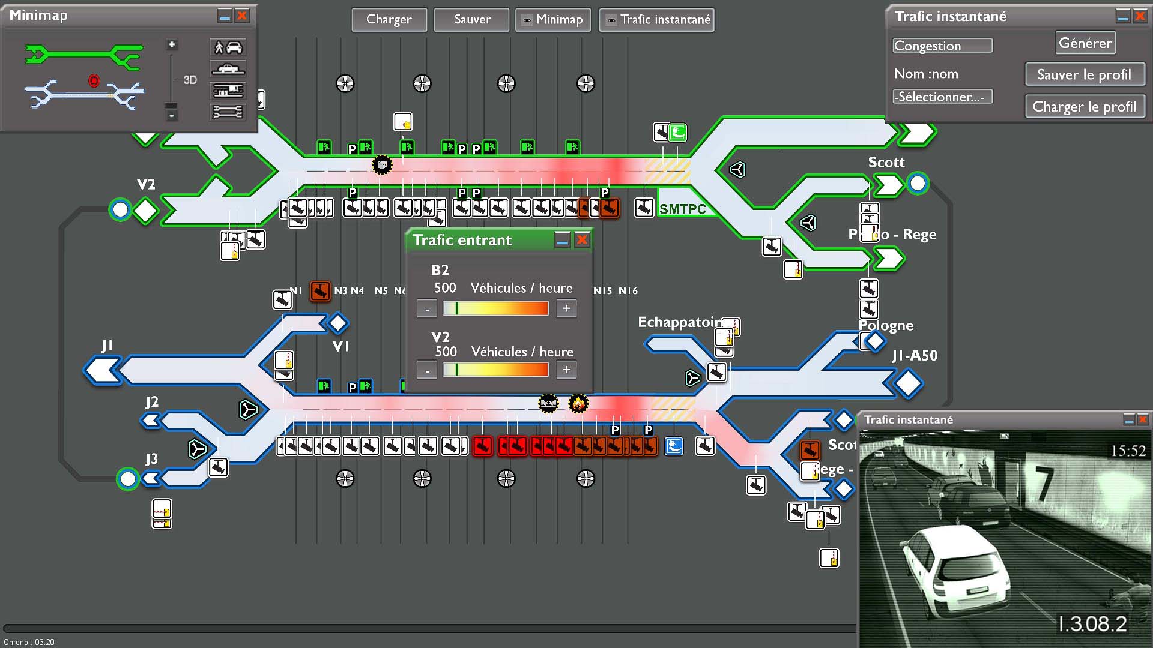
Task: Open the -Sélectionner...- profile dropdown
Action: [942, 97]
